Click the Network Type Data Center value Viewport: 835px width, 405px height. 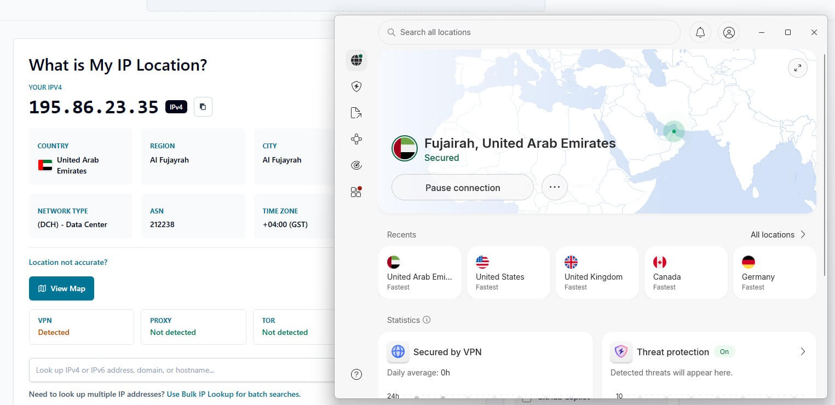click(72, 224)
